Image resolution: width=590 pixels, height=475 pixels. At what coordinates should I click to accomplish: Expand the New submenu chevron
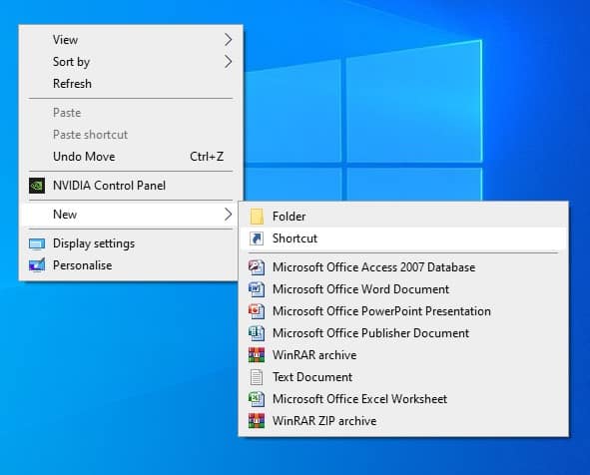(x=228, y=215)
